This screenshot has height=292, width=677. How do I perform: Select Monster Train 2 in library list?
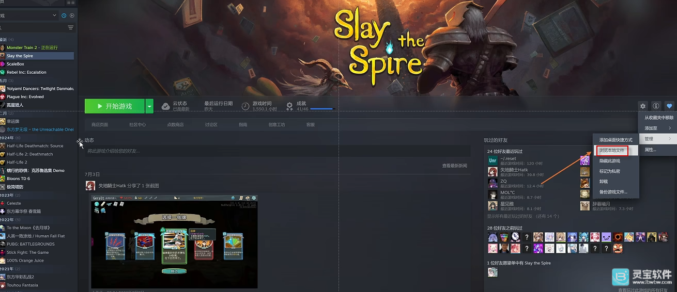click(x=37, y=47)
